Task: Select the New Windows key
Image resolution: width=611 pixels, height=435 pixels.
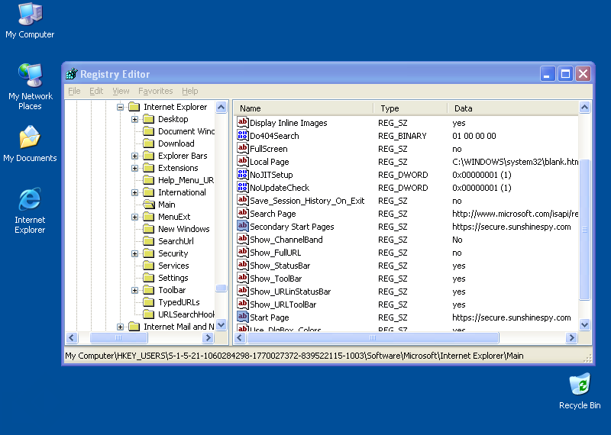Action: point(183,229)
